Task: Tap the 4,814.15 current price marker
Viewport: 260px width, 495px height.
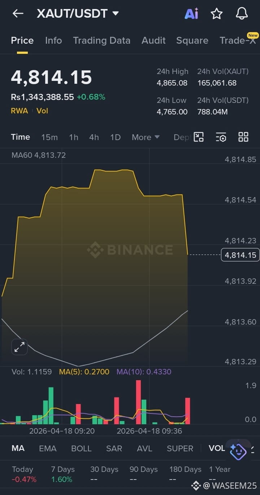Action: (x=240, y=255)
